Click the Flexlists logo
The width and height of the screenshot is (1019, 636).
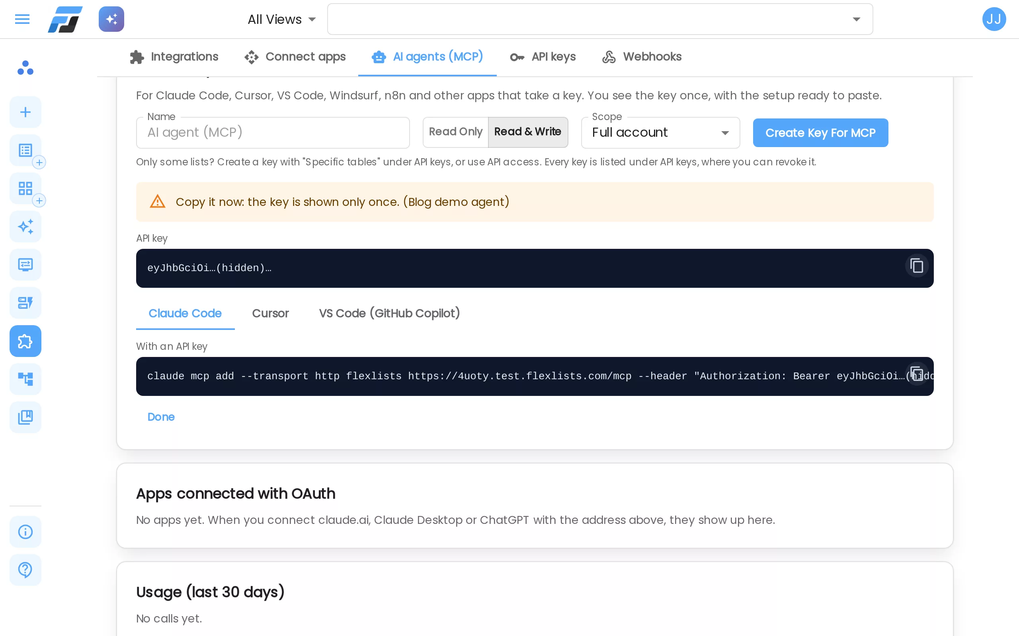point(65,19)
